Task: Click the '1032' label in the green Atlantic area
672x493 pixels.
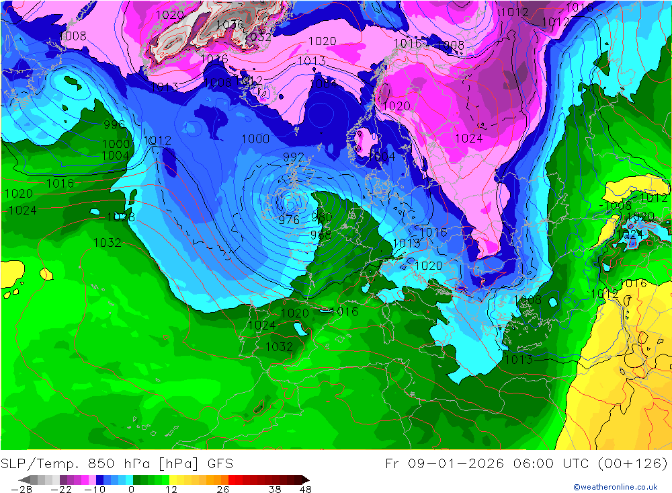Action: coord(107,242)
